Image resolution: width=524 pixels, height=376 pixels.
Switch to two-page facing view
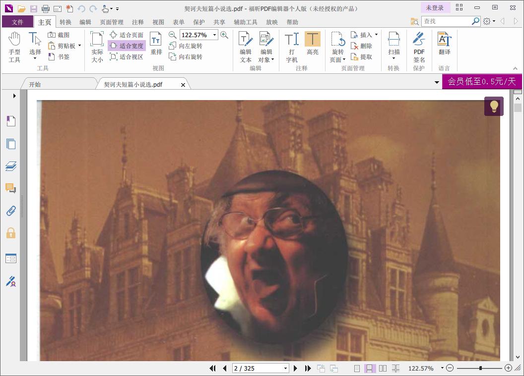[383, 368]
